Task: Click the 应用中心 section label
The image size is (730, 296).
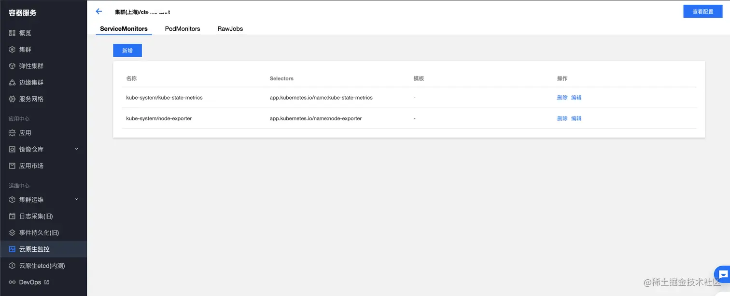Action: (19, 118)
